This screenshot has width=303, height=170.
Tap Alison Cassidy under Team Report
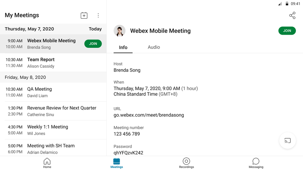(x=41, y=66)
